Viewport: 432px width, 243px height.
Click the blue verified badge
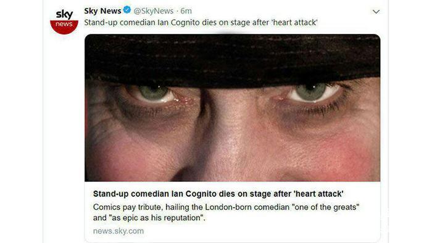(x=127, y=10)
